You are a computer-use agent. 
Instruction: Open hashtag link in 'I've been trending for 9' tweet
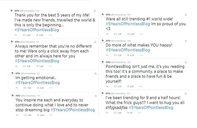[151, 107]
